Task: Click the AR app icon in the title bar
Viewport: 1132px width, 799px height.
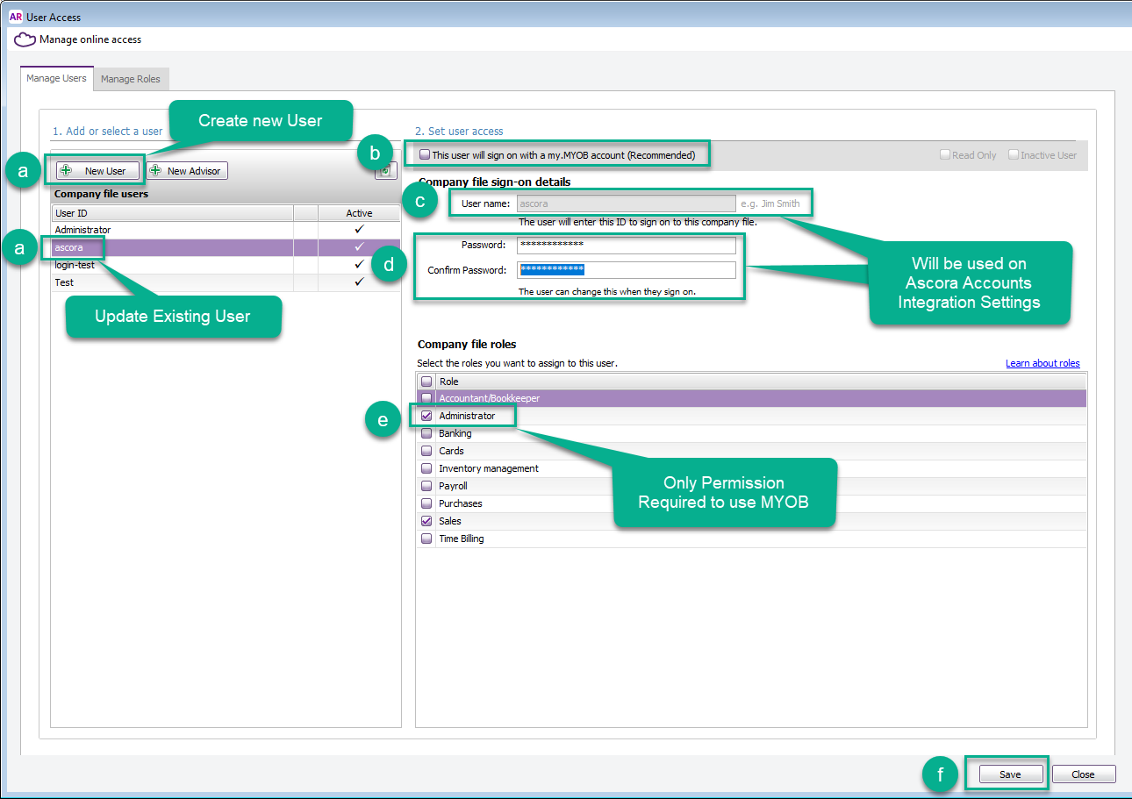Action: click(x=14, y=17)
